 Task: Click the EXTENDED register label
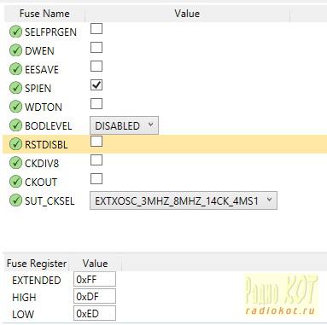pos(37,281)
